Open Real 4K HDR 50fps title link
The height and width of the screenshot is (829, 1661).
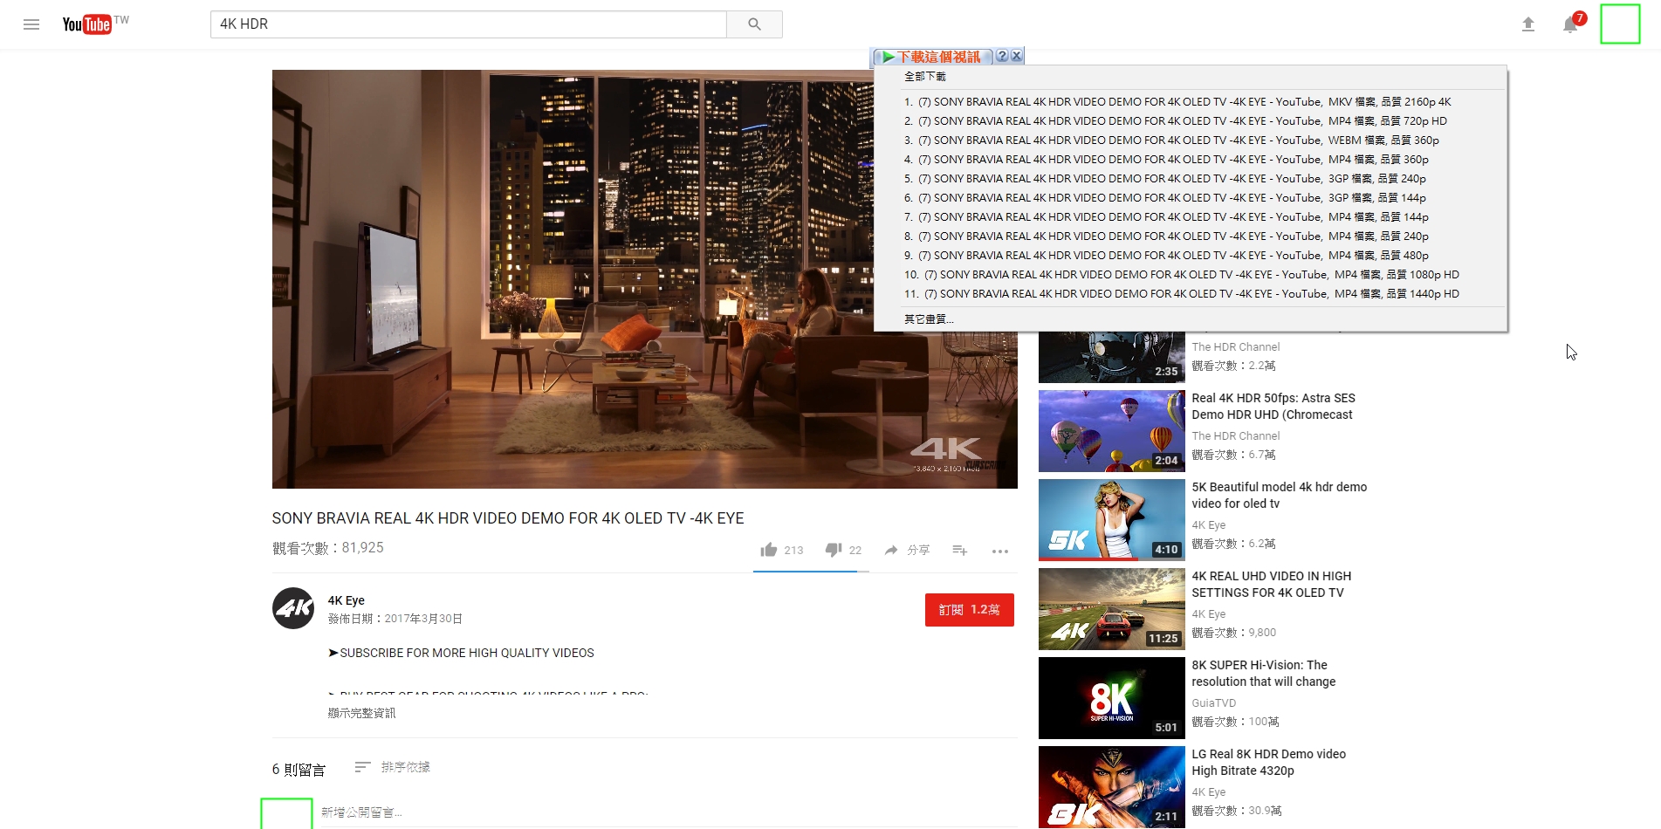pos(1273,407)
